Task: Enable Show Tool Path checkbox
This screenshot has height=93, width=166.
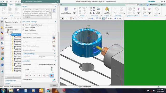Action: (23, 28)
